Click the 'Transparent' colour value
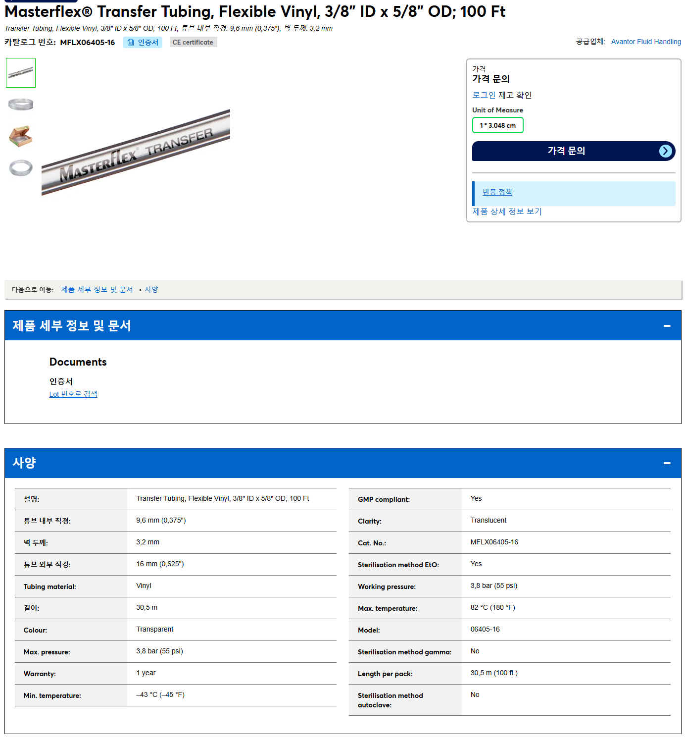 (155, 629)
